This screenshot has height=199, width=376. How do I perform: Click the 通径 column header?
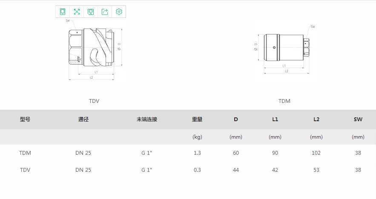click(x=83, y=119)
